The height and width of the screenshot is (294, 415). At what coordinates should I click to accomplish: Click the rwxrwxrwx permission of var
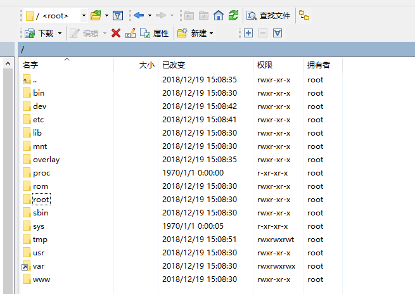pos(276,266)
